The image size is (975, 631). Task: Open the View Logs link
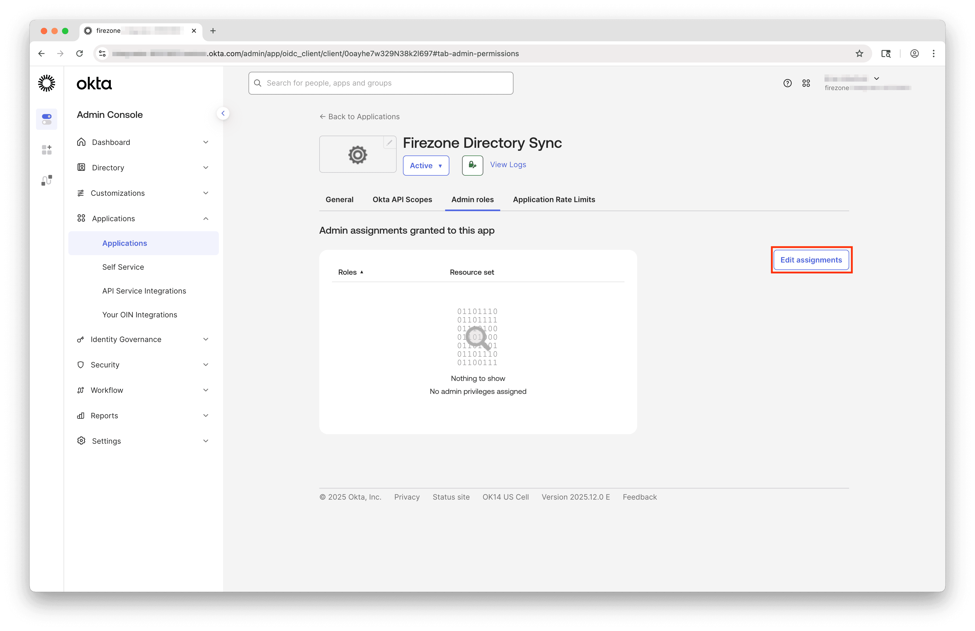click(x=508, y=165)
